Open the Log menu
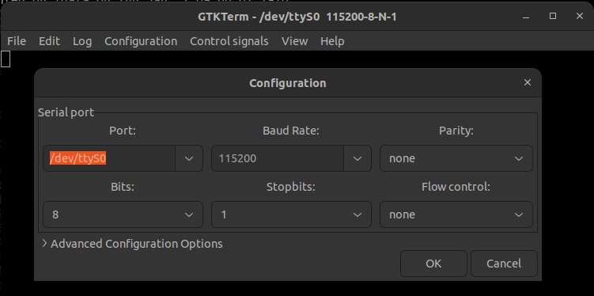The width and height of the screenshot is (594, 296). [82, 41]
